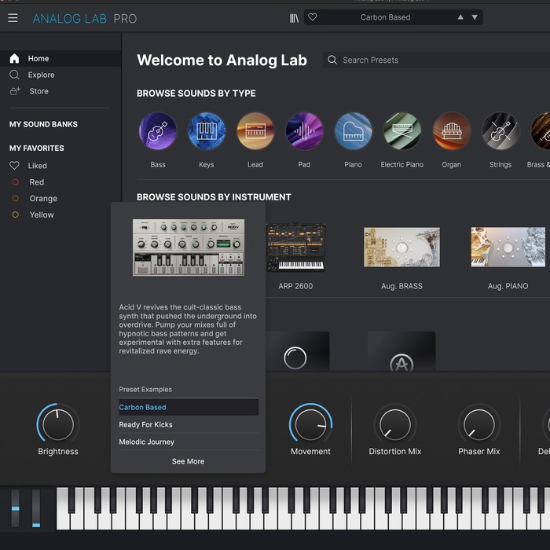
Task: Open the My Sound Banks section
Action: pyautogui.click(x=43, y=124)
